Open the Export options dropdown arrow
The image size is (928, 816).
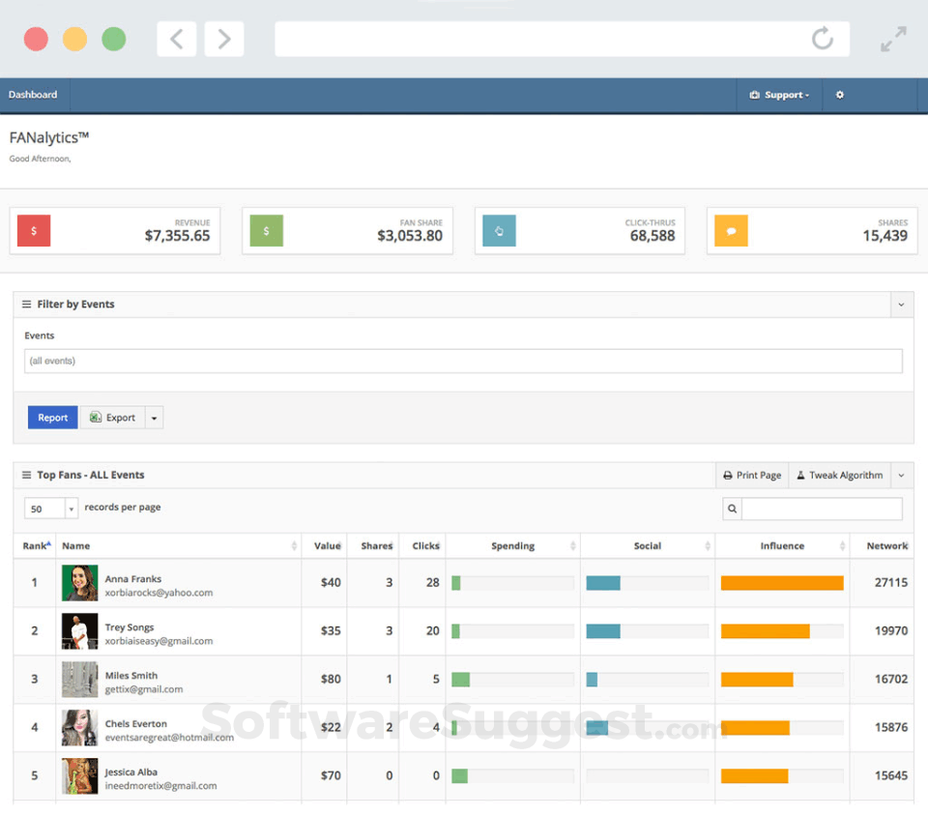[155, 418]
